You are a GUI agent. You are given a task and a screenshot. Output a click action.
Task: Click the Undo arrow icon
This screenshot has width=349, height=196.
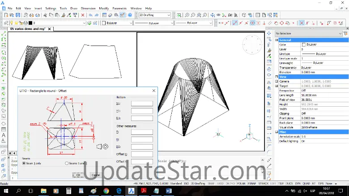(90, 15)
